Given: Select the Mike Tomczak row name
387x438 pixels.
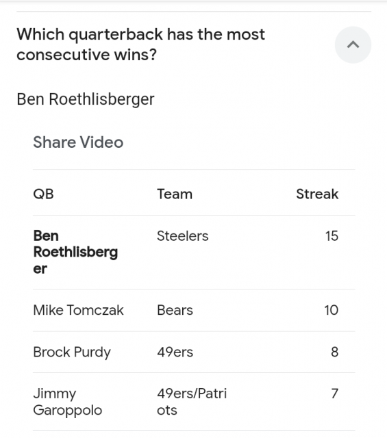Looking at the screenshot, I should (78, 310).
